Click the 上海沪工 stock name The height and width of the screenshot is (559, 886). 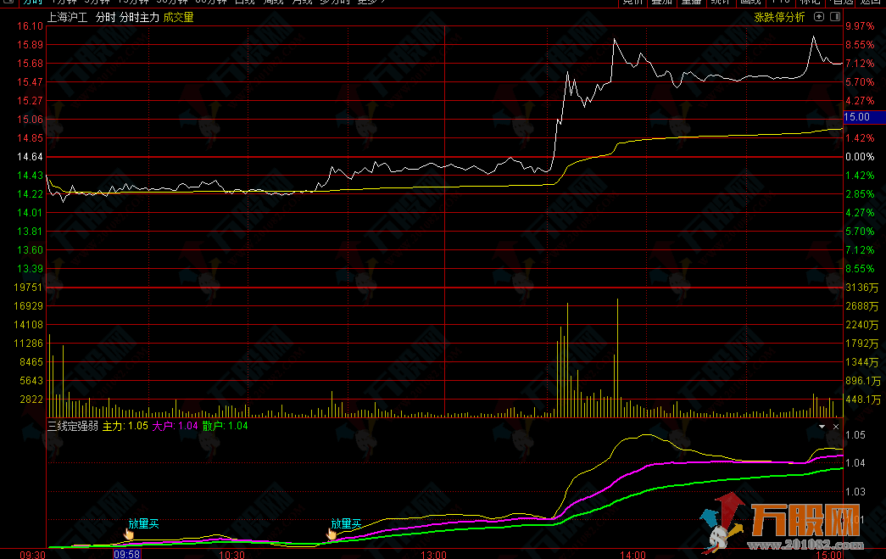pyautogui.click(x=67, y=18)
